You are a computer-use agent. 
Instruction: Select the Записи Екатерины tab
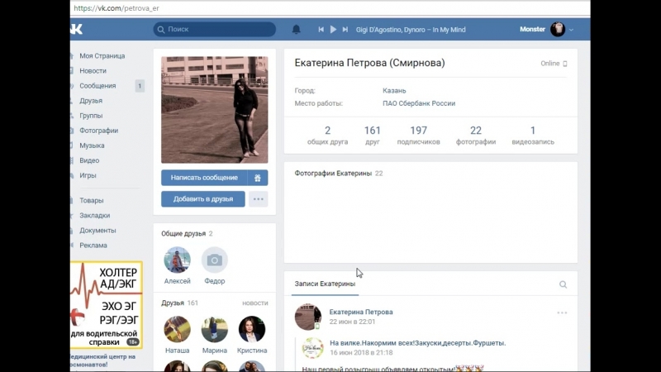325,284
